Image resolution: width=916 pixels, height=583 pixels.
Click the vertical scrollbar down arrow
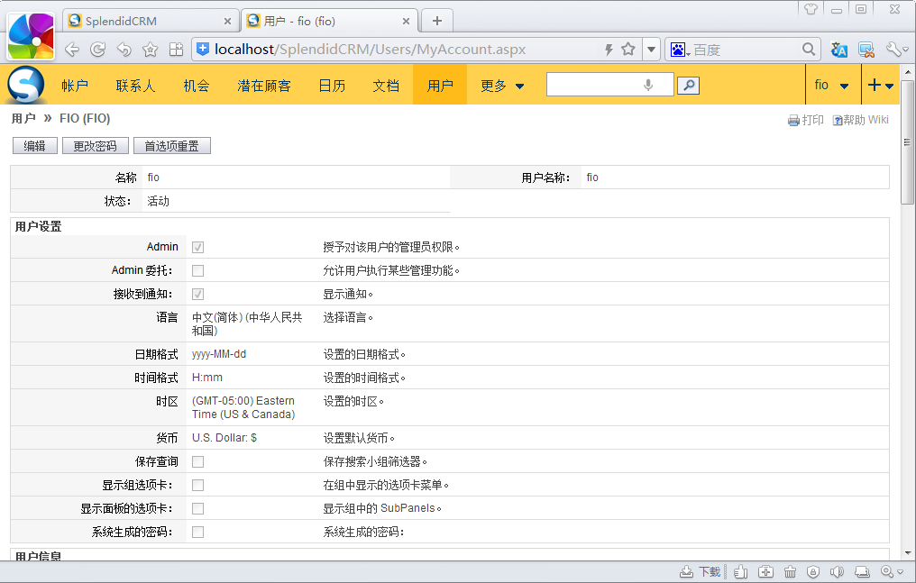tap(907, 553)
